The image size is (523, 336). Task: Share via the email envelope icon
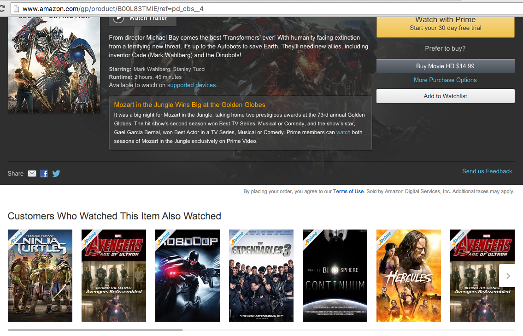click(x=32, y=173)
